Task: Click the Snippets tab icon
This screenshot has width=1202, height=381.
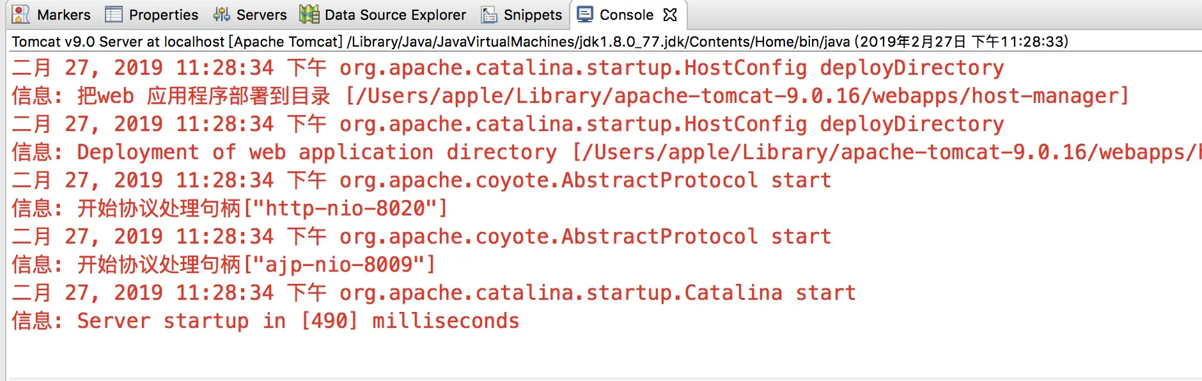Action: coord(489,14)
